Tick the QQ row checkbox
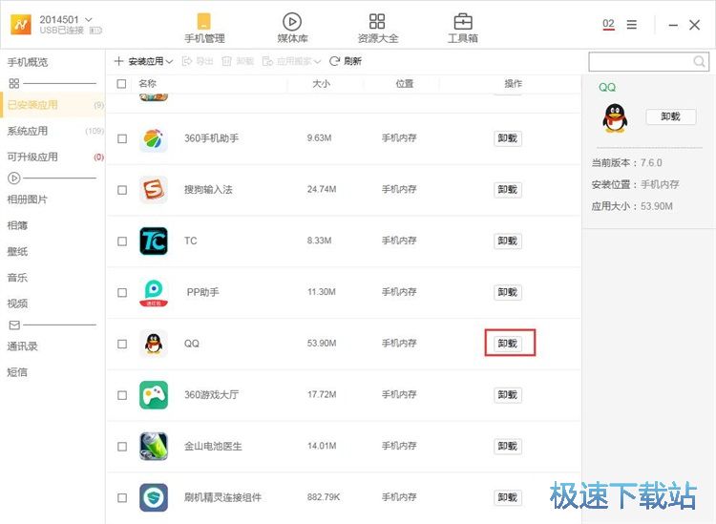The image size is (716, 524). tap(122, 344)
